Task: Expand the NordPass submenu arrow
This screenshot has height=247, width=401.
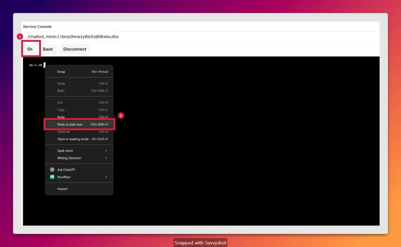Action: [106, 177]
